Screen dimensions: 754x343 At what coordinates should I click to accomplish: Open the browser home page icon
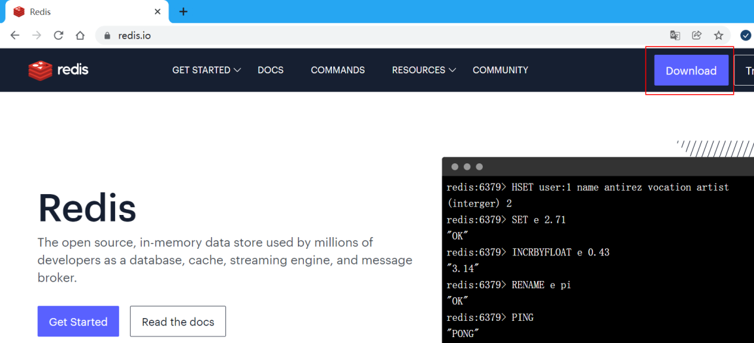click(x=80, y=35)
